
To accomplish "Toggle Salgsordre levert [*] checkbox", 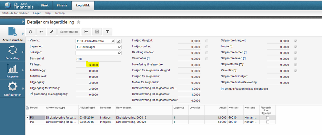I will pos(296,59).
